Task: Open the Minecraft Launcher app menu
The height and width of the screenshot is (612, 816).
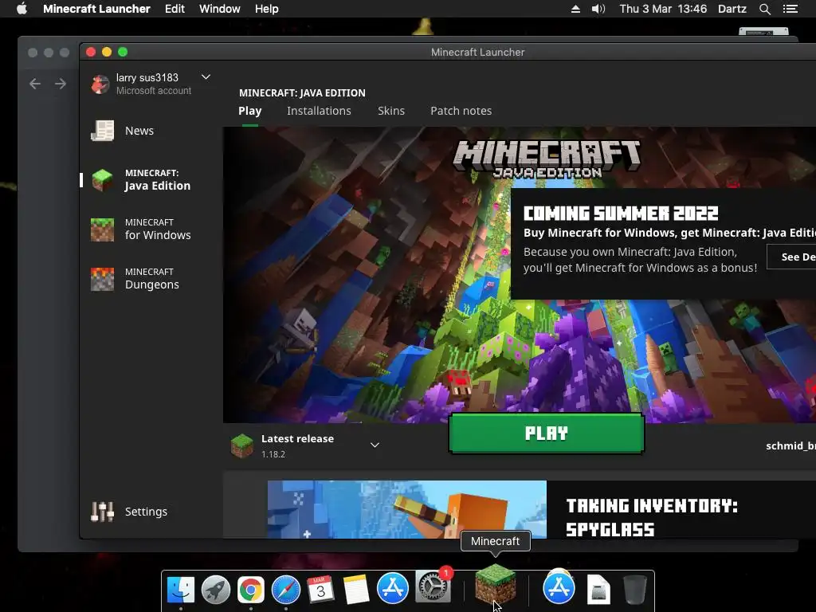Action: click(x=96, y=9)
